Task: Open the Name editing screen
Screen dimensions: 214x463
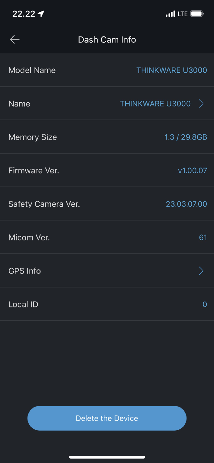Action: tap(107, 103)
